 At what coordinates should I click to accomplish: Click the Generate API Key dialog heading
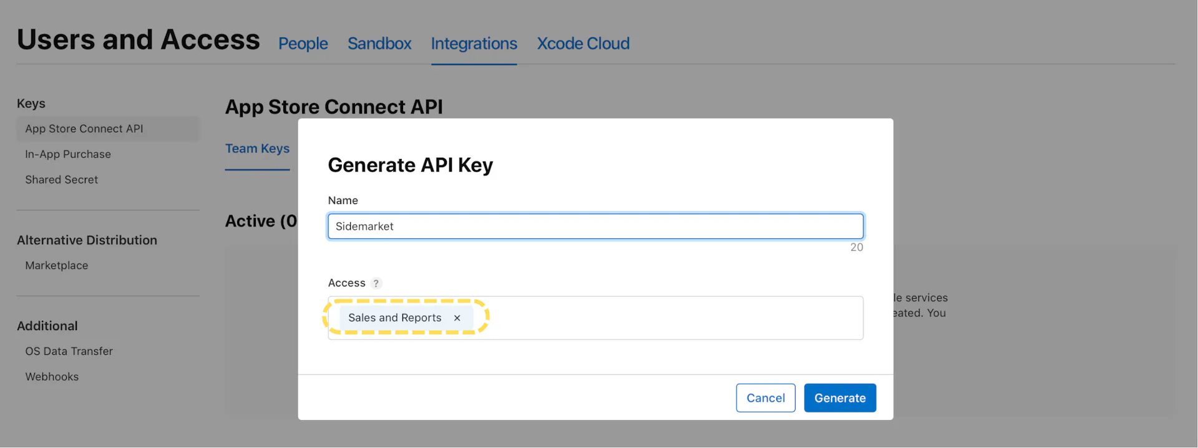tap(410, 165)
